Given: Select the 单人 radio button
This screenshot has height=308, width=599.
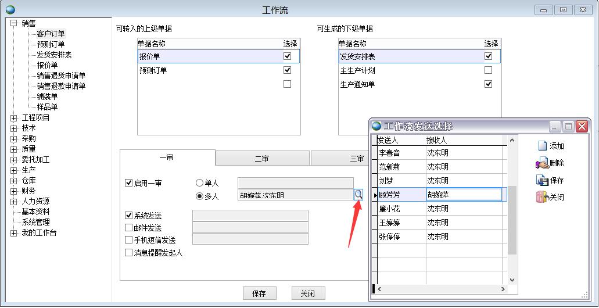Looking at the screenshot, I should 200,183.
